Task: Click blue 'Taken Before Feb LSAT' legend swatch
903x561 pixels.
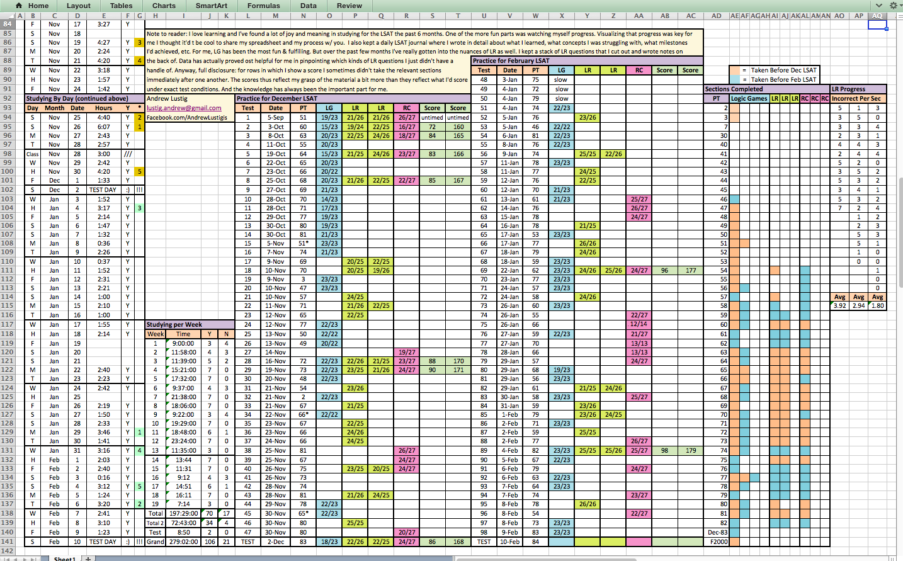Action: click(734, 79)
